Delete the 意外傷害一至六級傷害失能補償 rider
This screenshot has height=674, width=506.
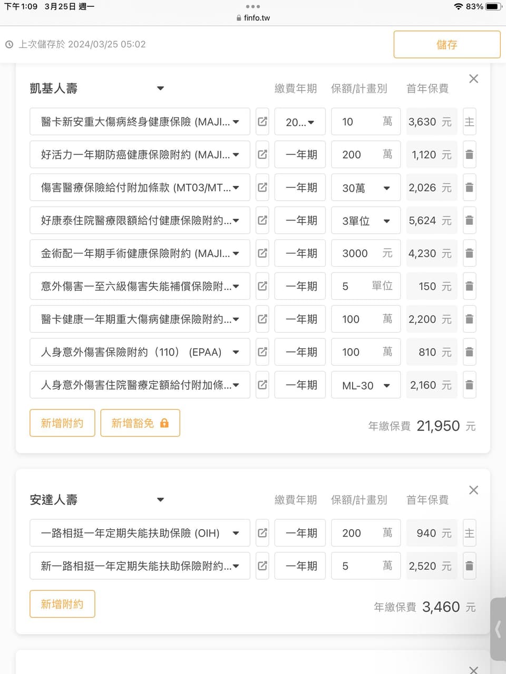(469, 286)
